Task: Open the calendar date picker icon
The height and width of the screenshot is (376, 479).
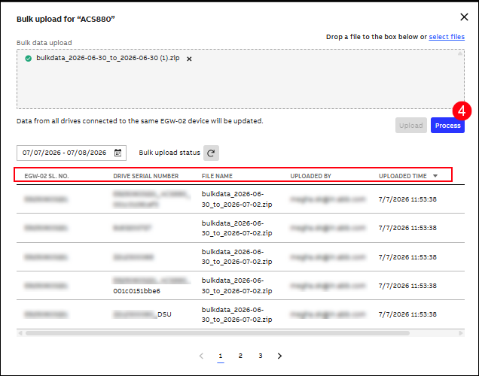Action: pos(118,153)
